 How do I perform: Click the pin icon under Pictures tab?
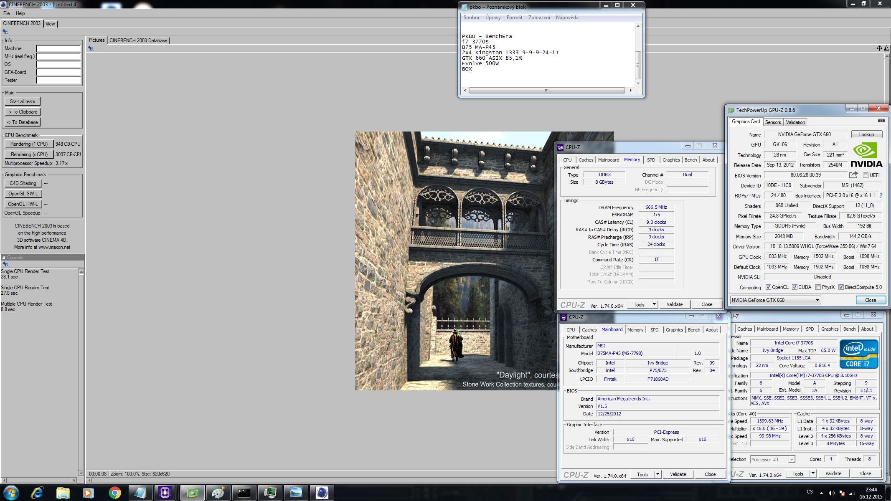click(x=91, y=48)
